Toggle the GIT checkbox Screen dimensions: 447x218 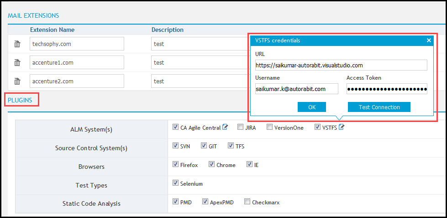click(x=204, y=146)
